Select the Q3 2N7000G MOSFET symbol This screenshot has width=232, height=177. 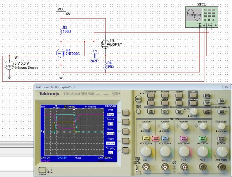[61, 53]
